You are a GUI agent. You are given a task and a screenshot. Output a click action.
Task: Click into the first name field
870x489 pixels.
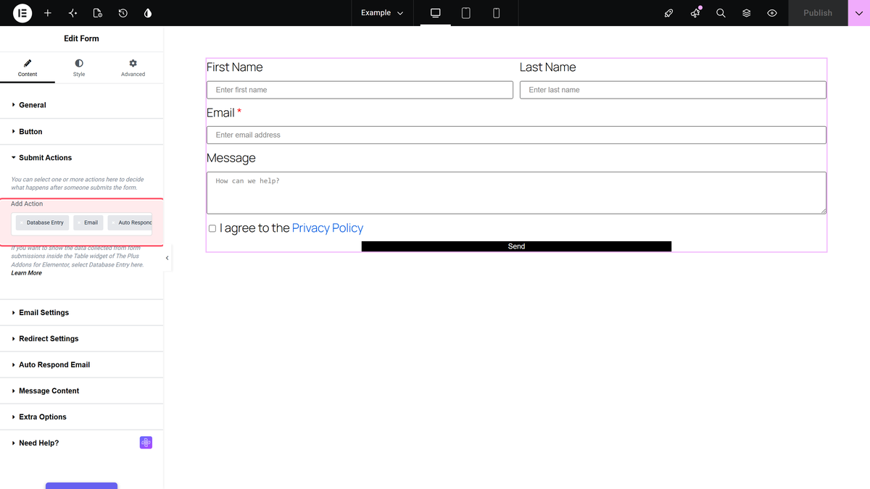360,90
